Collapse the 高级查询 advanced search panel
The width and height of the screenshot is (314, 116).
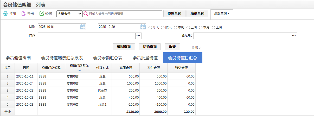click(x=222, y=14)
